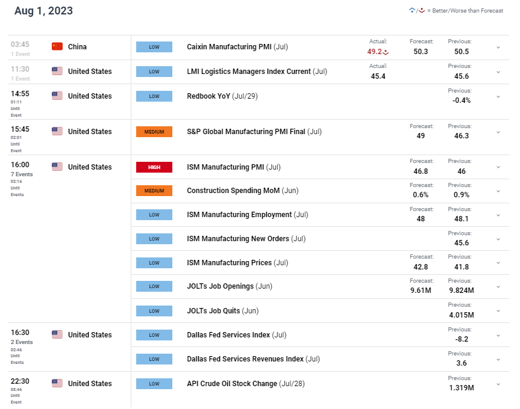This screenshot has height=409, width=520.
Task: Expand the JOLTs Job Openings row
Action: 498,286
